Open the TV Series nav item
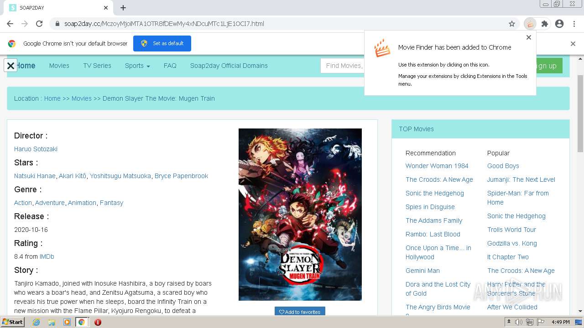This screenshot has width=584, height=328. 97,66
